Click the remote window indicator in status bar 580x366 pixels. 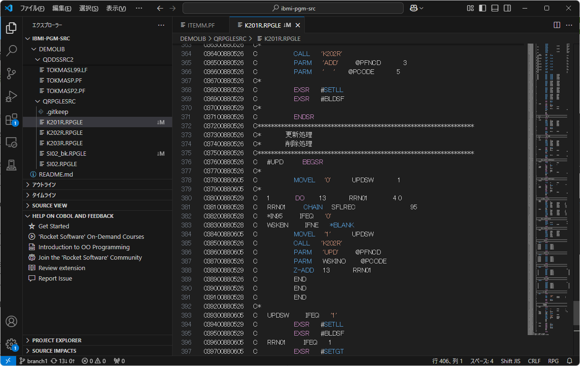tap(8, 361)
